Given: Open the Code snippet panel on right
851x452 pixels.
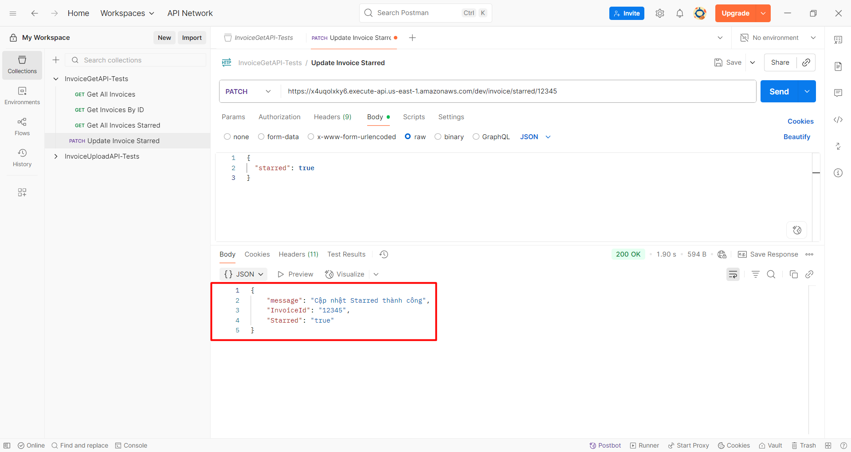Looking at the screenshot, I should coord(838,120).
